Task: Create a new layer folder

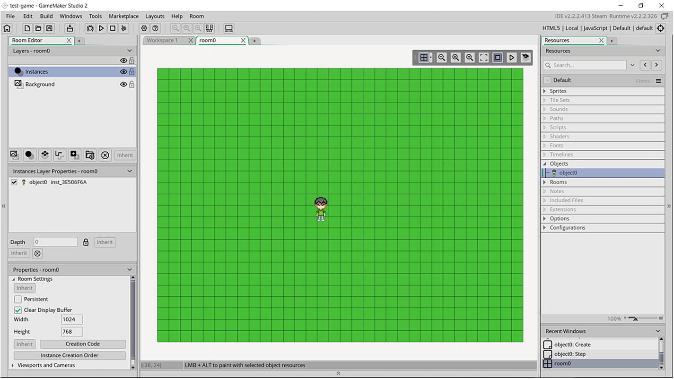Action: [90, 155]
